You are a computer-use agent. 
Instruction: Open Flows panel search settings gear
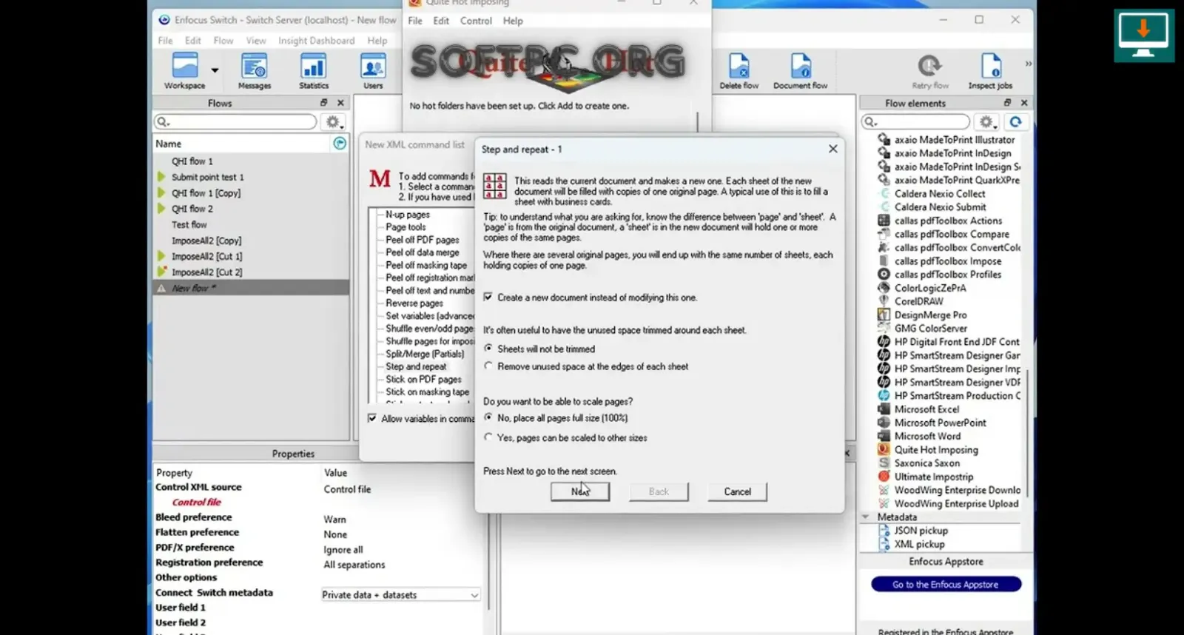tap(333, 122)
